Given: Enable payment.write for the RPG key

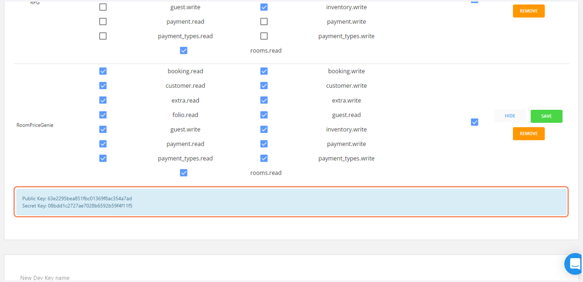Looking at the screenshot, I should (x=264, y=21).
